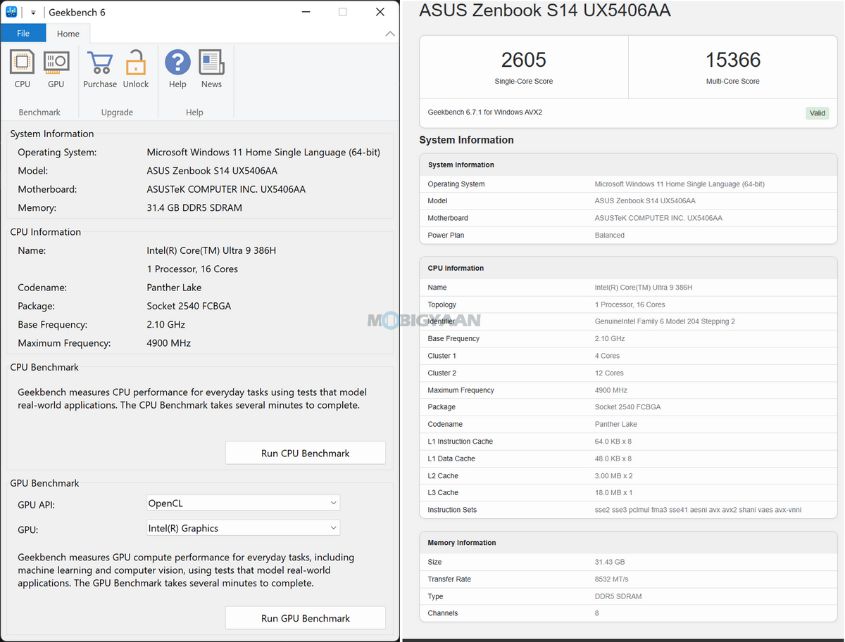The width and height of the screenshot is (845, 642).
Task: Select the Transfer Rate value '8532 MT/s'
Action: click(x=612, y=579)
